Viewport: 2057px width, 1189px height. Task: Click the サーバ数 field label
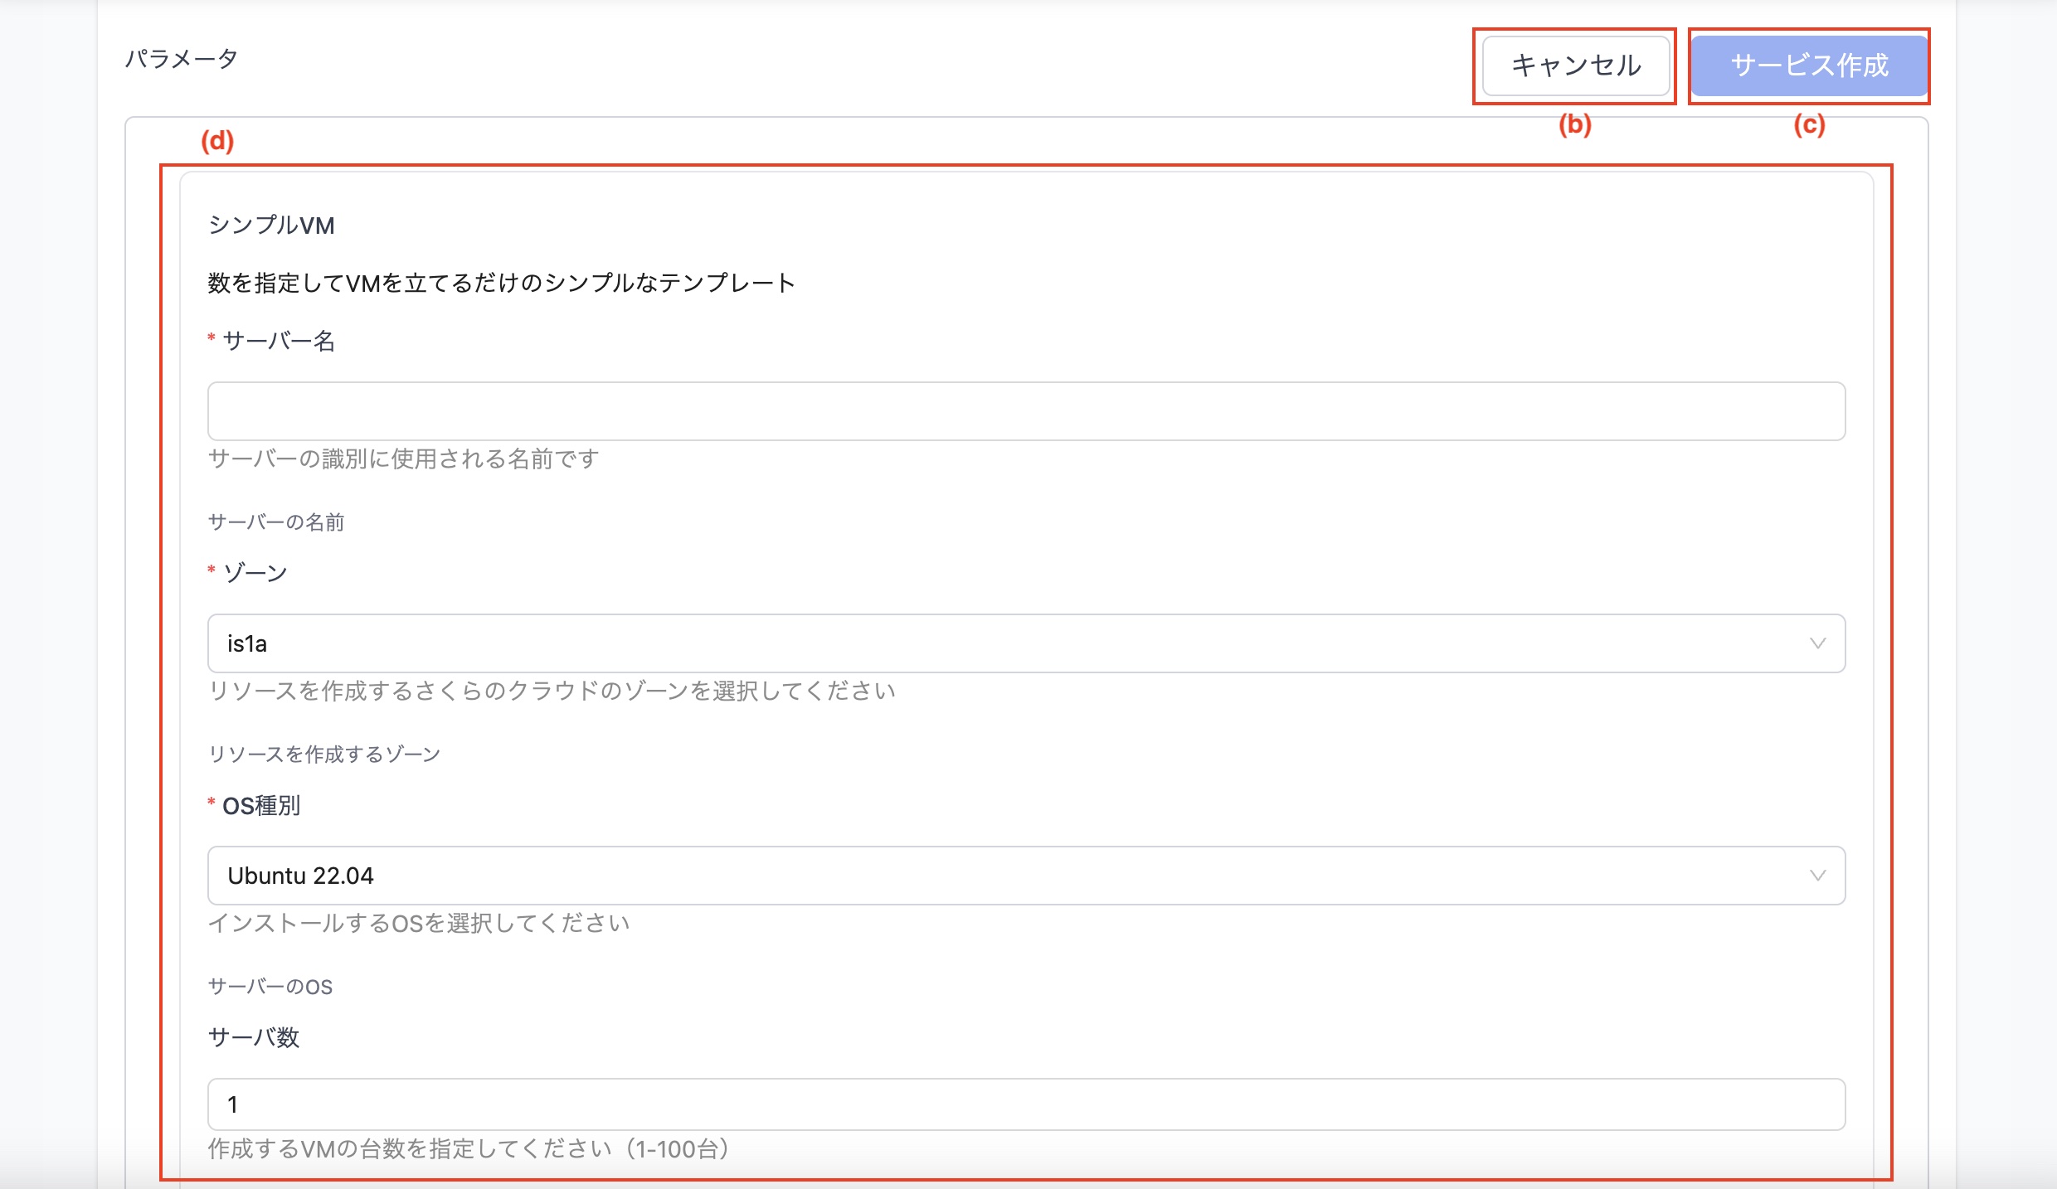click(253, 1037)
